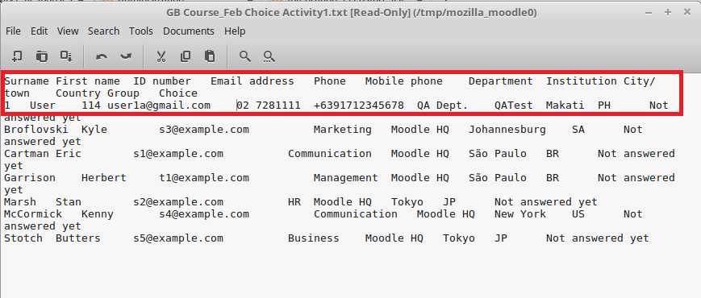The height and width of the screenshot is (298, 701).
Task: Click the header word Surname
Action: click(27, 81)
